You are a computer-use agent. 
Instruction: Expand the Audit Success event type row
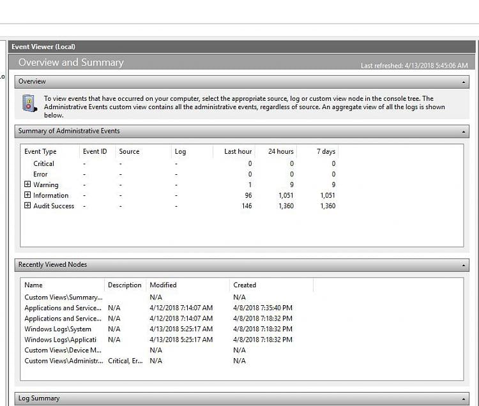coord(27,205)
